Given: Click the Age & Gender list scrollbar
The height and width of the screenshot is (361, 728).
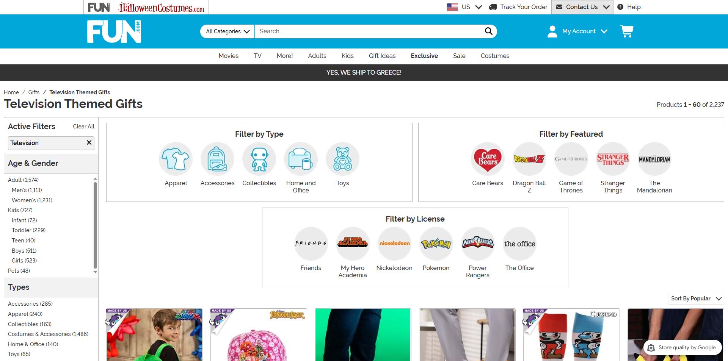Looking at the screenshot, I should click(x=95, y=225).
